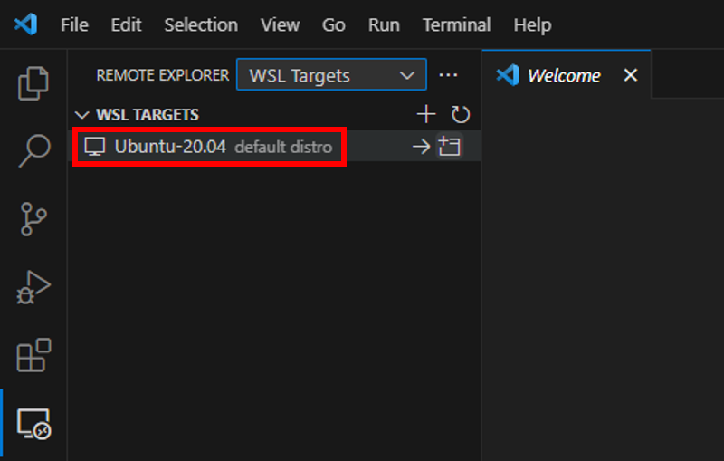Add a new WSL distro with plus

[426, 114]
